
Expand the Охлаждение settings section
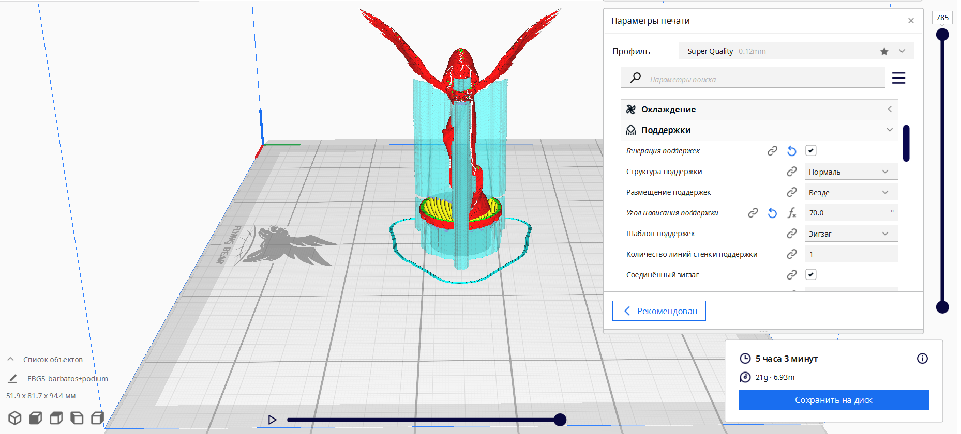759,110
